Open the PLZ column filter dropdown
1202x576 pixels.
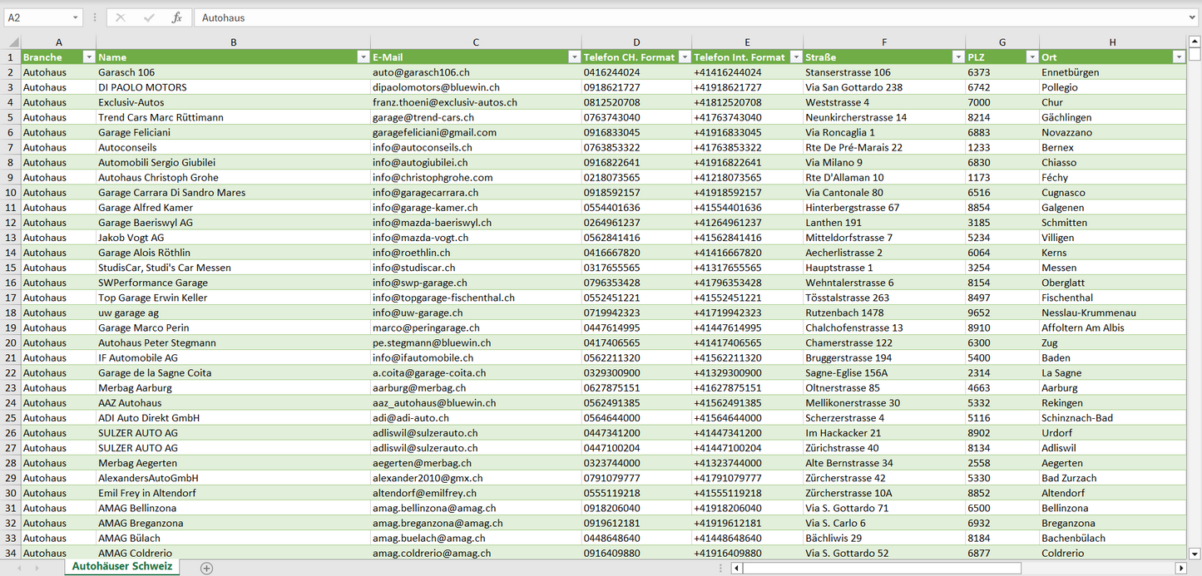(x=1031, y=57)
